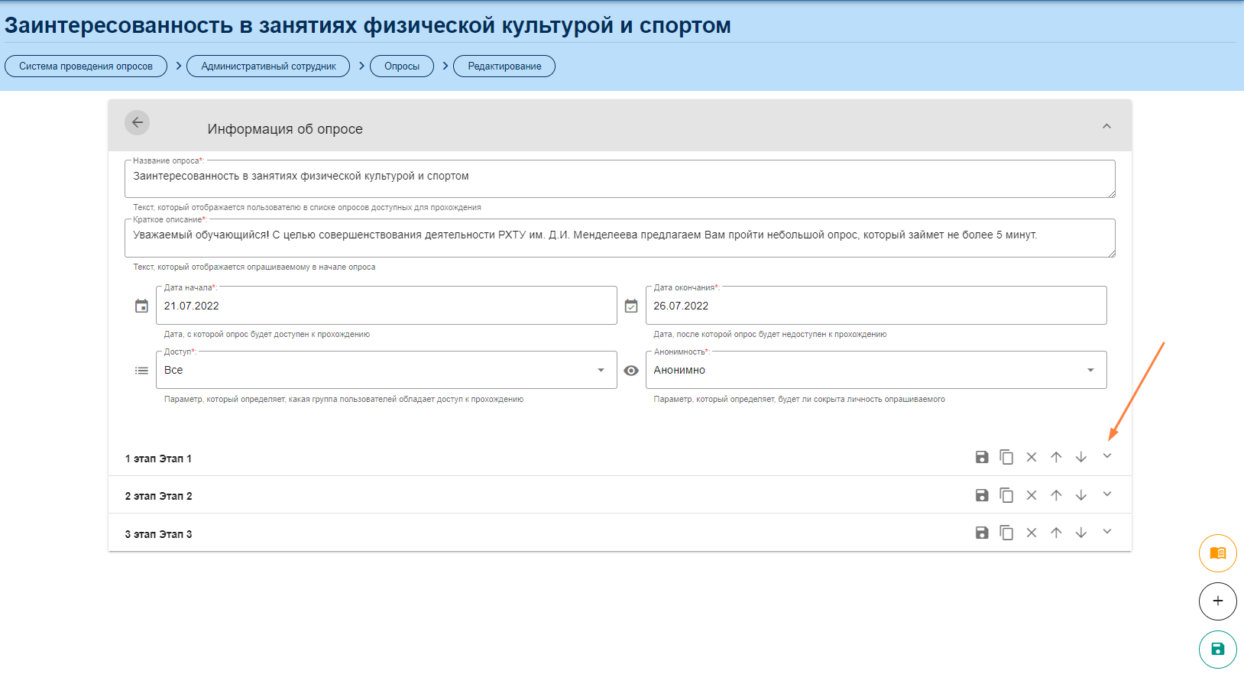Click the round plus add button
This screenshot has width=1244, height=674.
(1217, 601)
